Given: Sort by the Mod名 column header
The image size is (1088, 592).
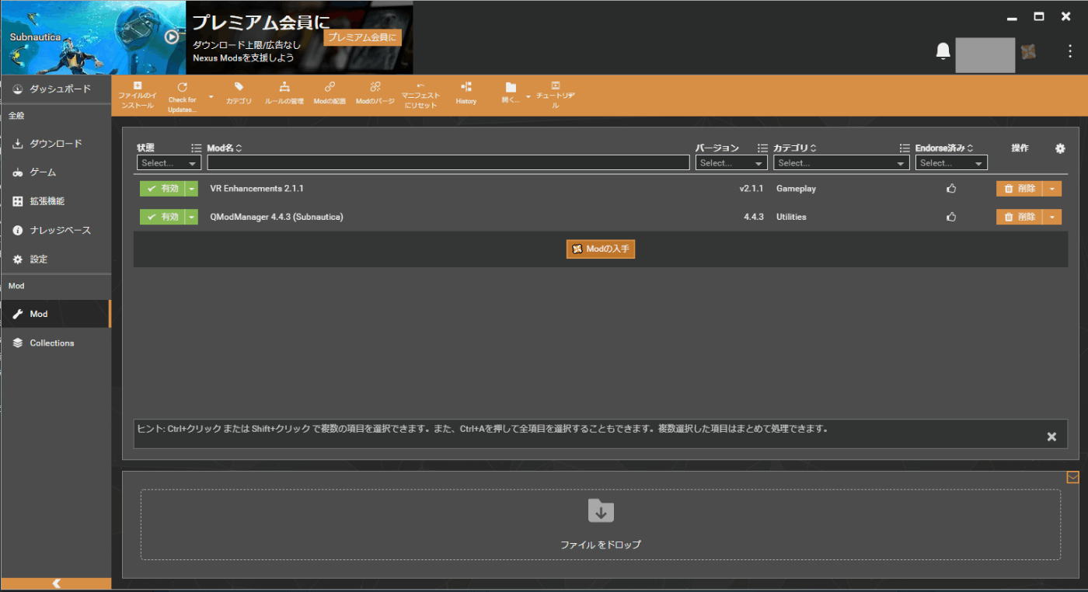Looking at the screenshot, I should tap(225, 148).
